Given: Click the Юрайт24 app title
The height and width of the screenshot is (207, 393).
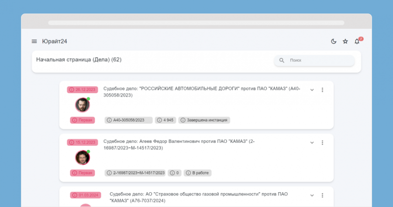Looking at the screenshot, I should tap(55, 41).
